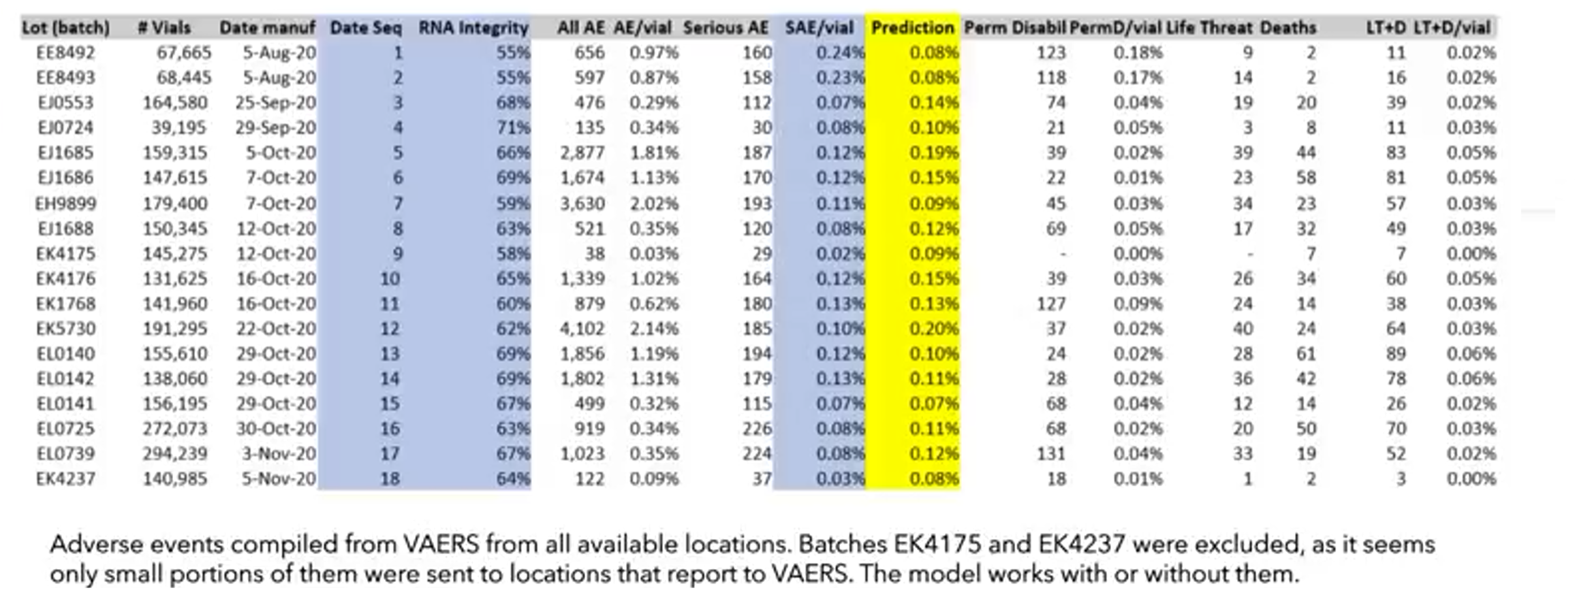Click the 0.20% prediction cell
This screenshot has width=1575, height=601.
point(933,329)
